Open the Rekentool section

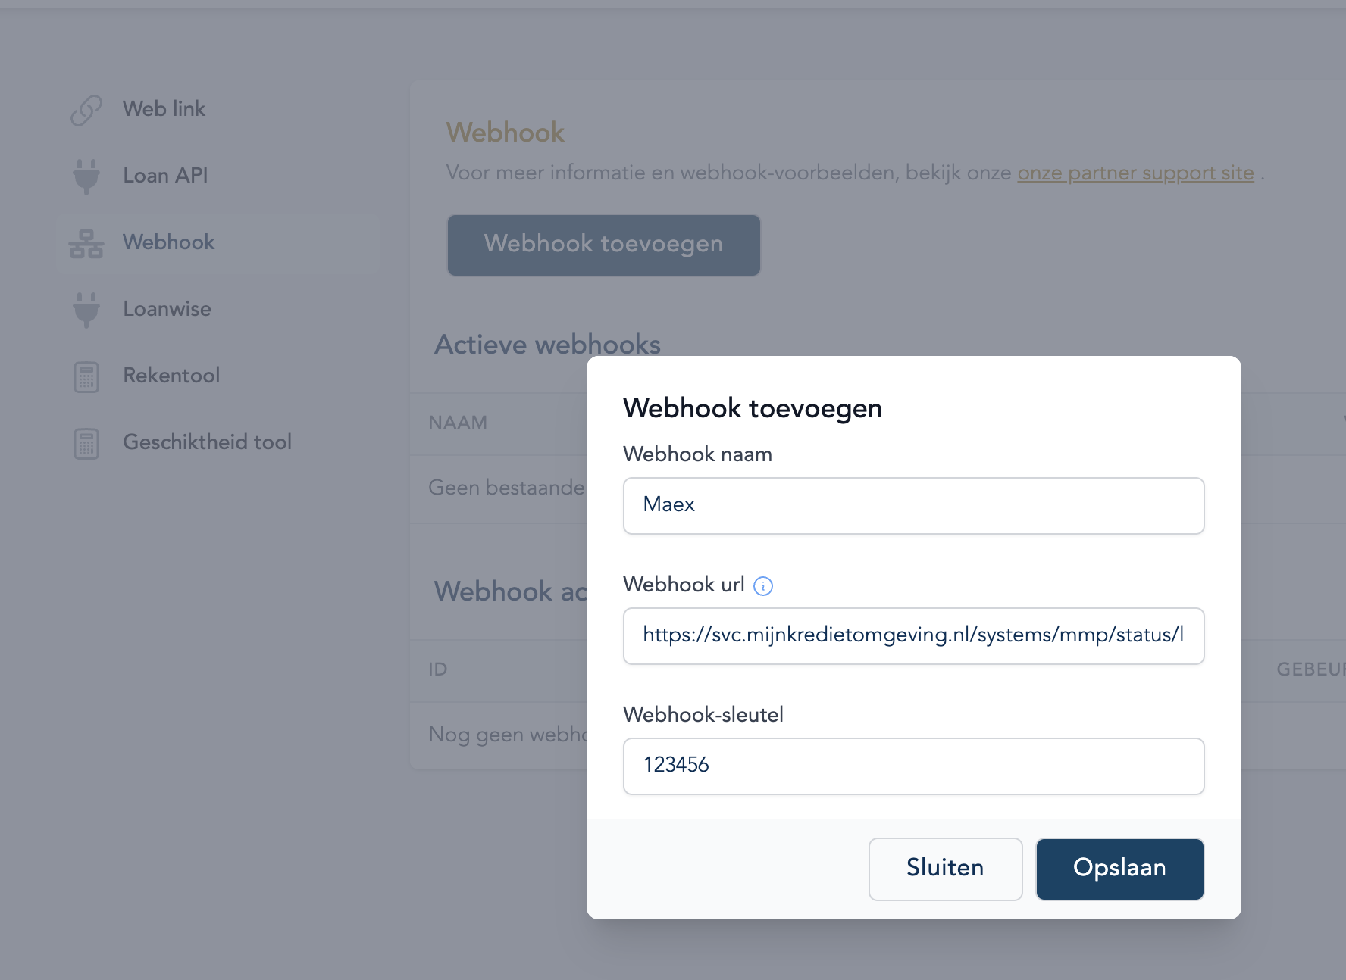click(171, 376)
